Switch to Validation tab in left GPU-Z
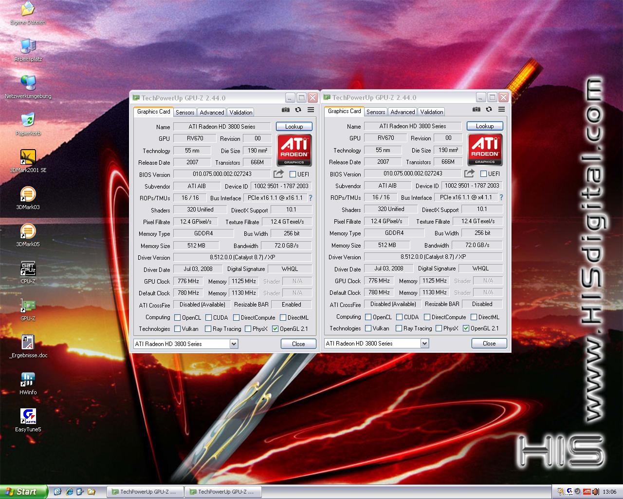This screenshot has width=623, height=499. click(x=241, y=112)
